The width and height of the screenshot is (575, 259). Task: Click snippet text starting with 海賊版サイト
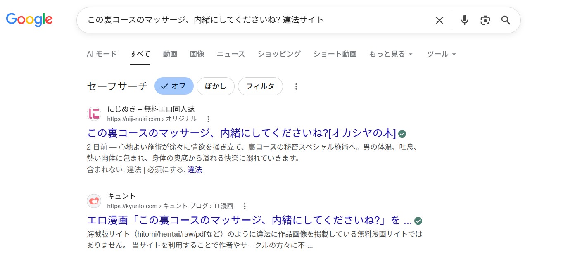click(254, 240)
